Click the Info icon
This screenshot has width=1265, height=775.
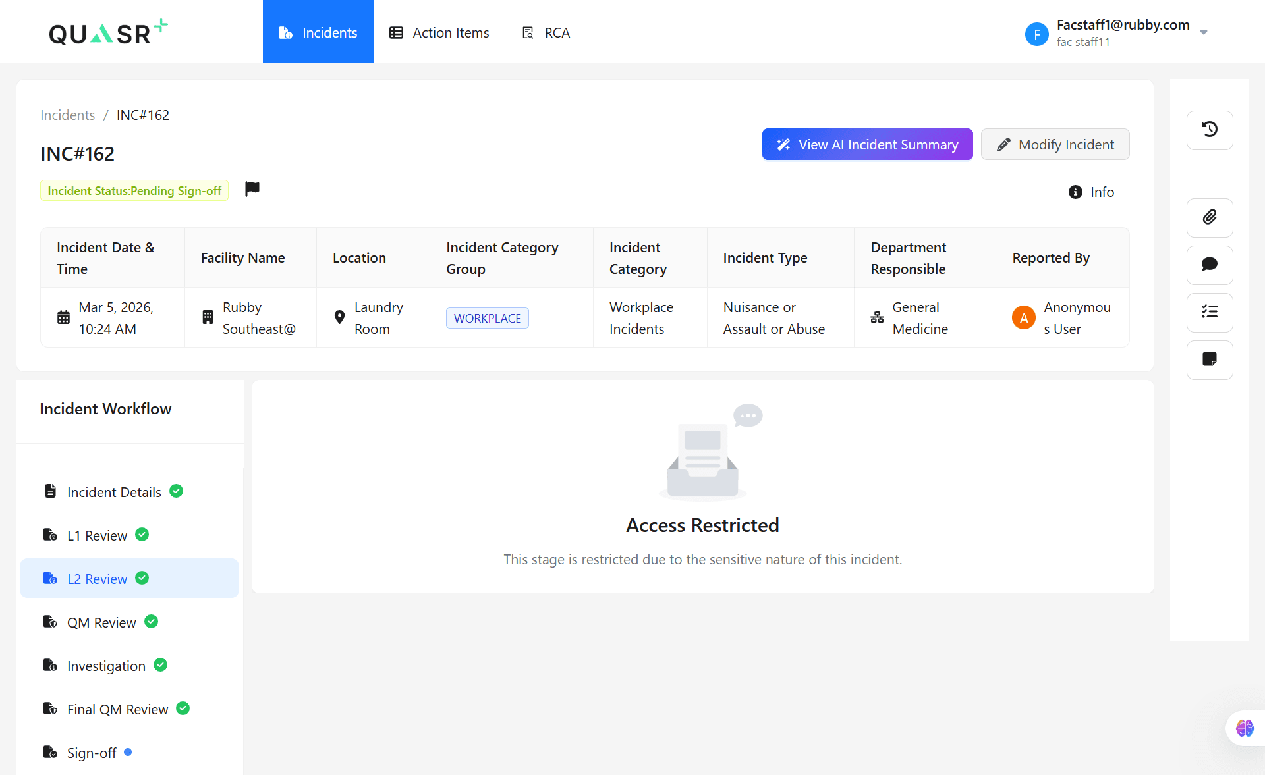[1075, 192]
